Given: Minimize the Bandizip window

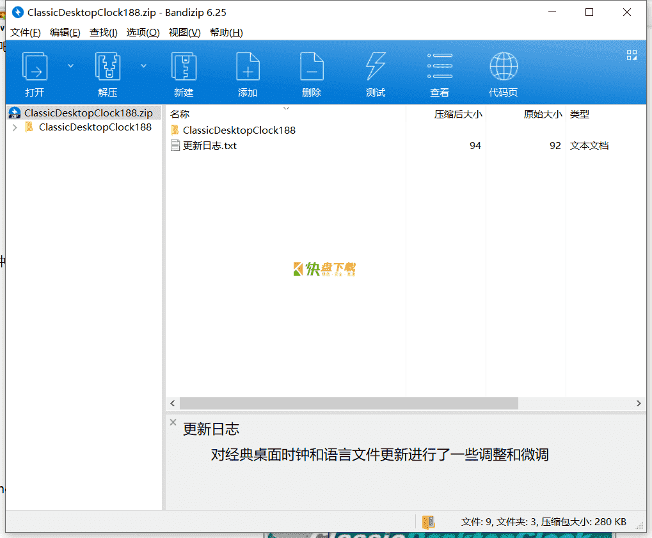Looking at the screenshot, I should point(552,12).
